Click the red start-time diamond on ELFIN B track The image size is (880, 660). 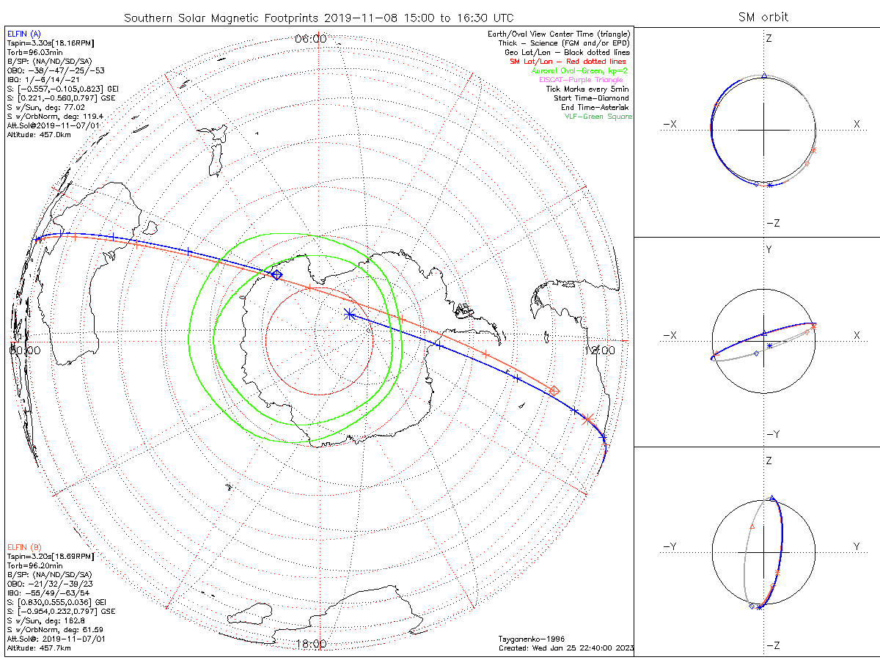555,391
